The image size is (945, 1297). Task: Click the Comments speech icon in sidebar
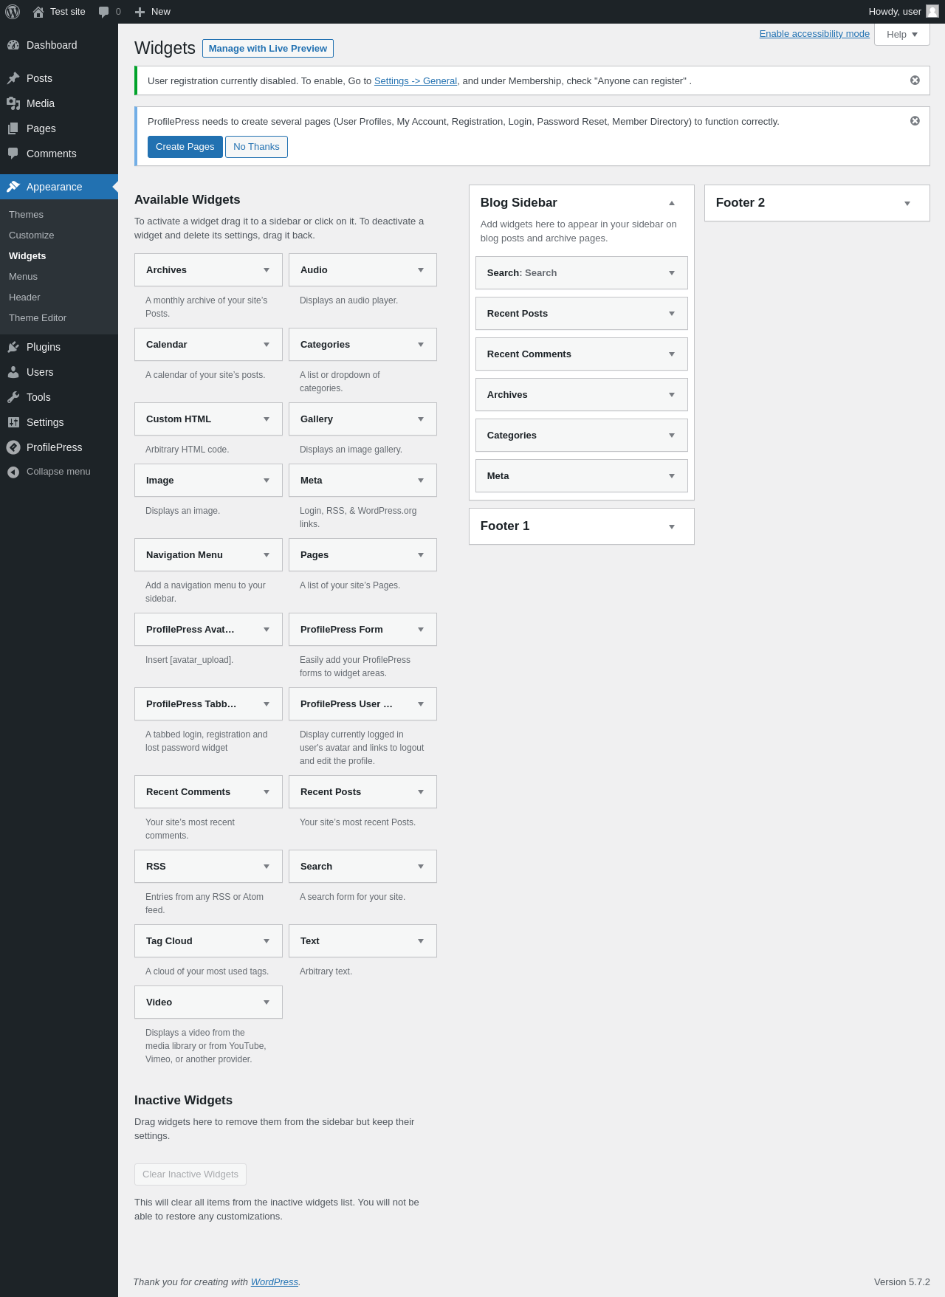[x=13, y=154]
